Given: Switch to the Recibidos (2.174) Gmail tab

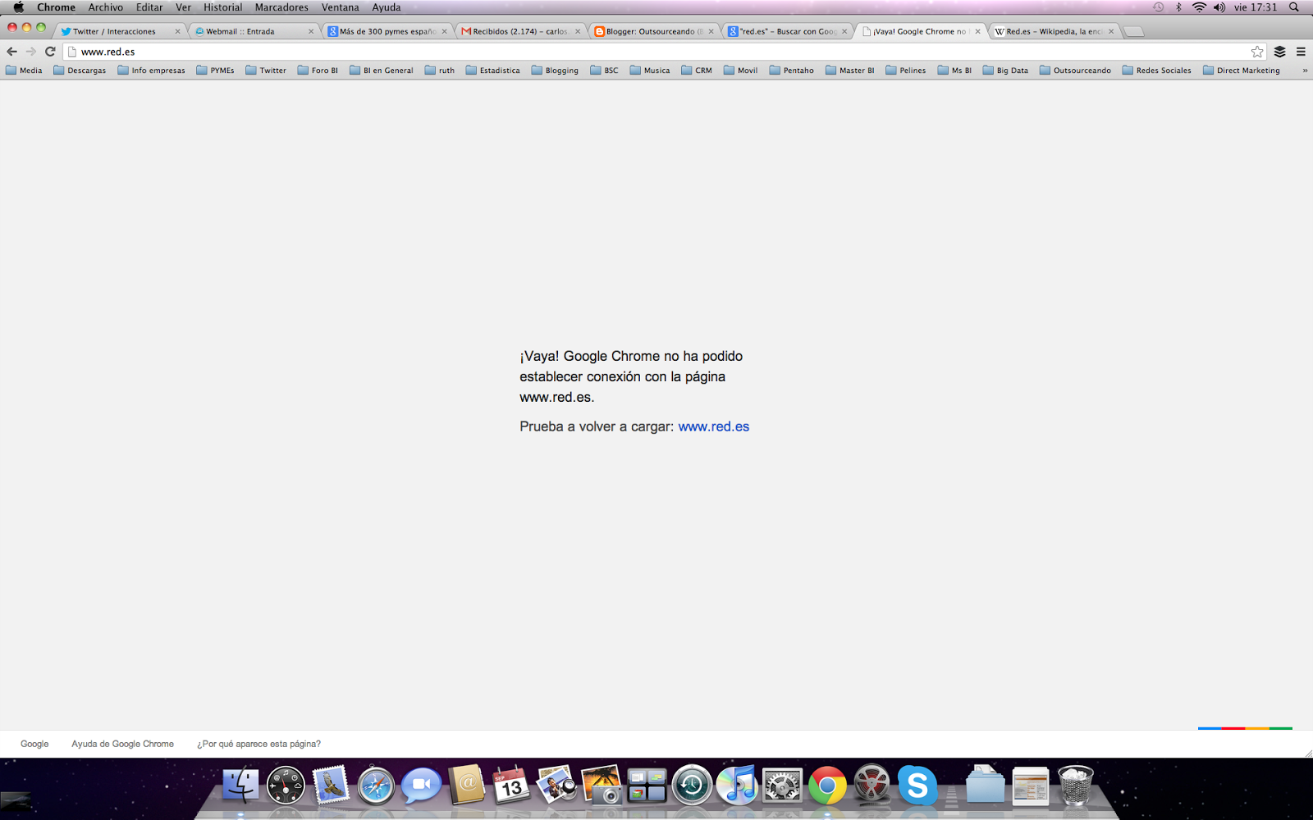Looking at the screenshot, I should (x=519, y=31).
